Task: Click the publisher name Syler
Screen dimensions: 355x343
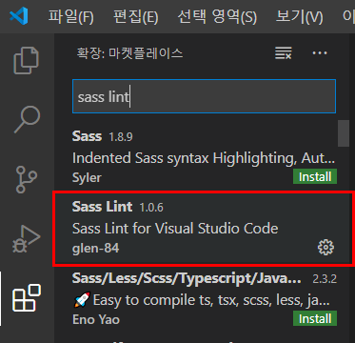Action: (87, 177)
